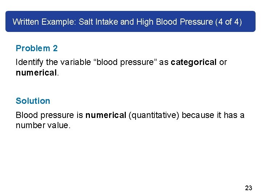
Task: Click 'Blood pressure is' starting the solution
Action: click(x=49, y=115)
